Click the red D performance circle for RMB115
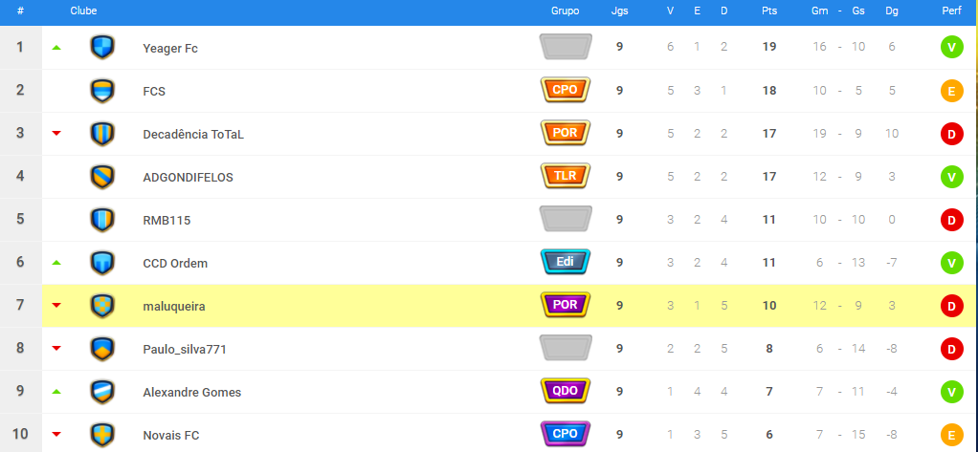Image resolution: width=978 pixels, height=452 pixels. click(x=952, y=220)
